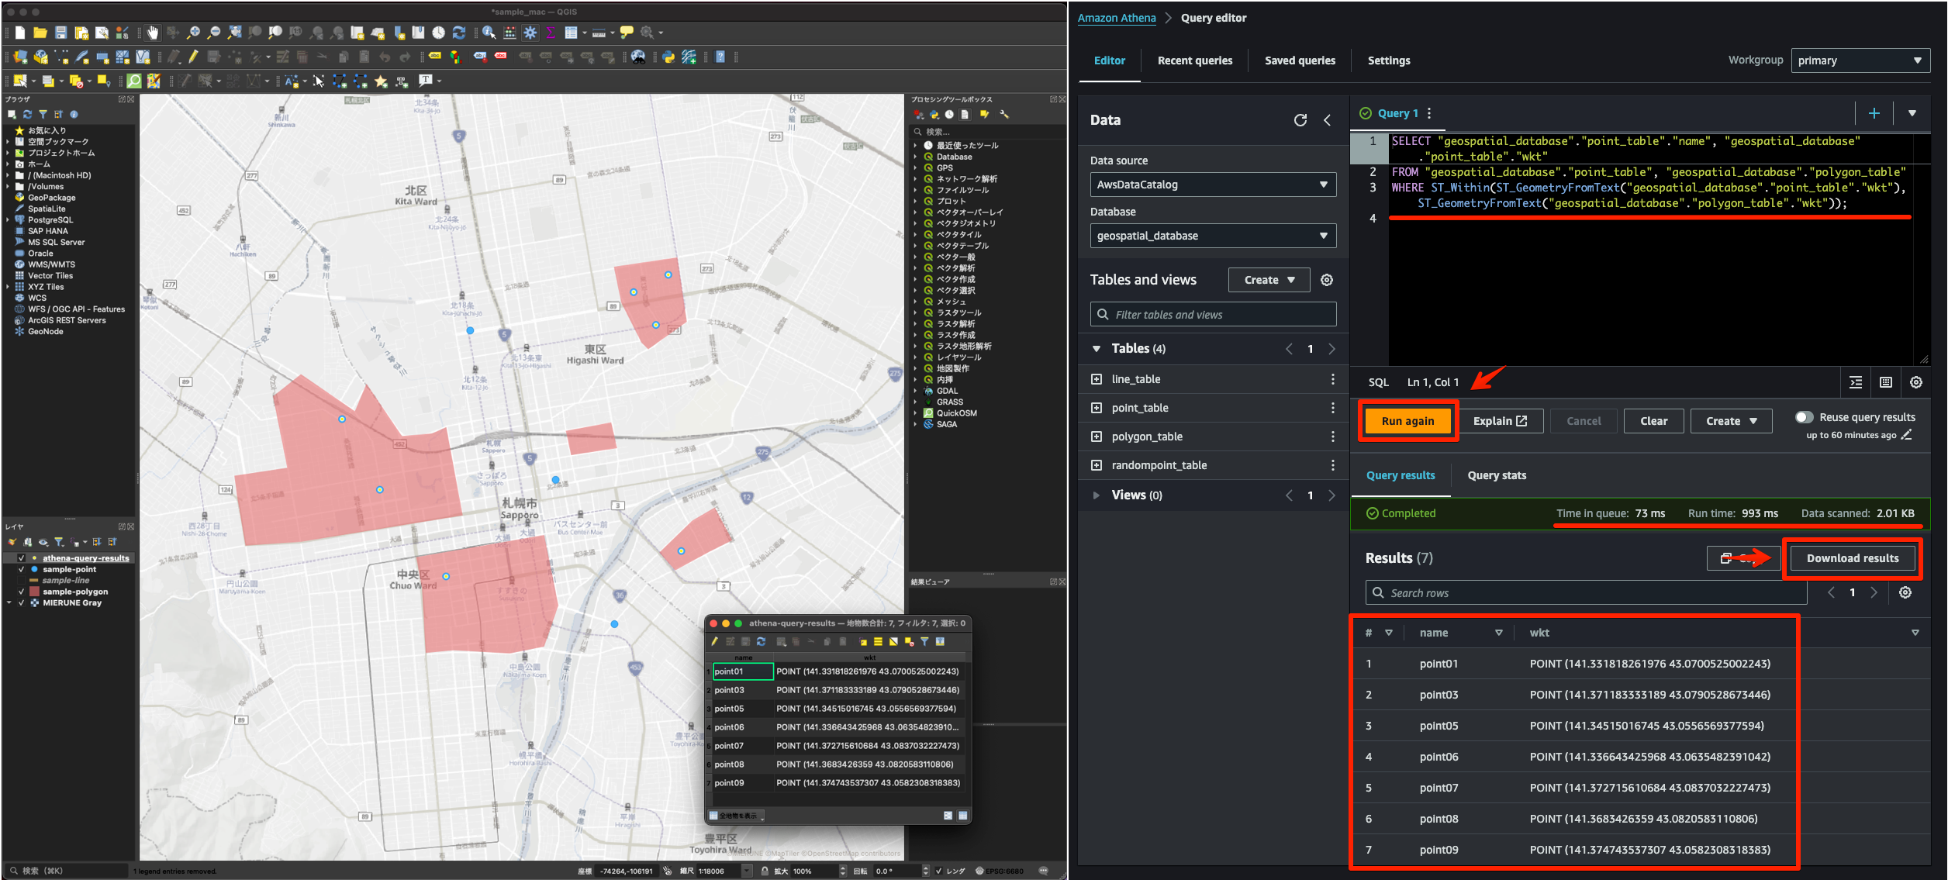Select the Pan Map hand tool

[x=154, y=33]
